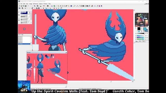Viewport: 166px width, 93px height.
Task: Open the Help menu
Action: click(50, 4)
